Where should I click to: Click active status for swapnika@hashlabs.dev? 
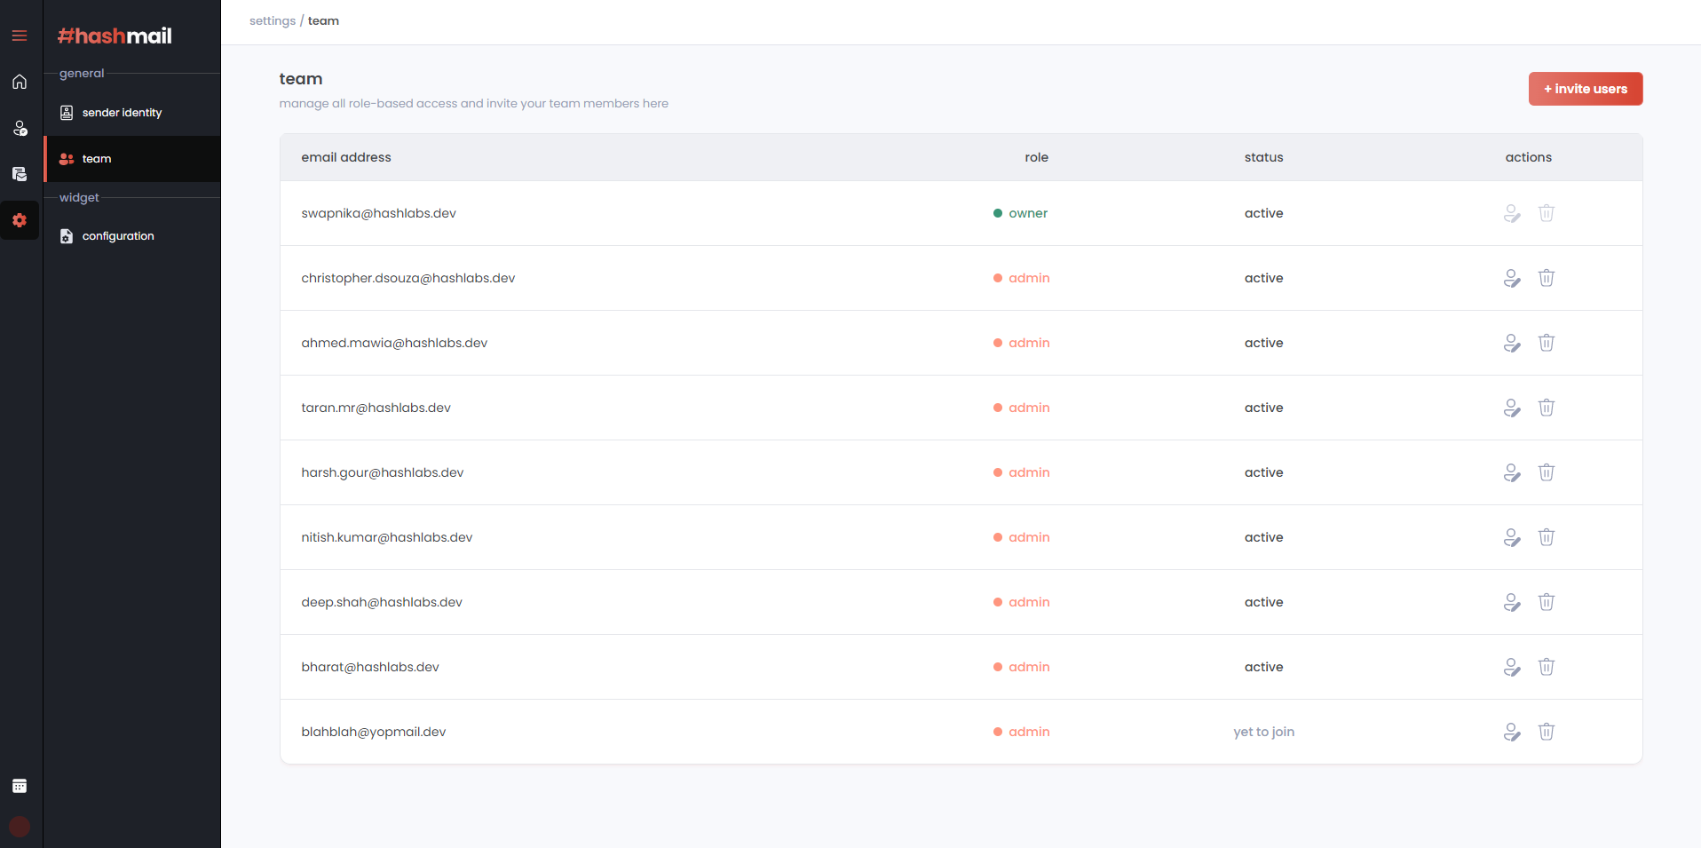pos(1263,213)
